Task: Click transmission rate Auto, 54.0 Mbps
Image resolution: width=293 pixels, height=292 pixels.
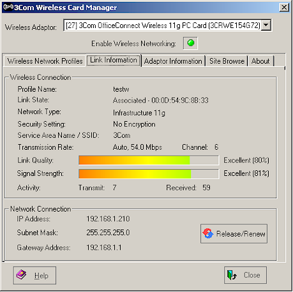Action: (x=137, y=147)
